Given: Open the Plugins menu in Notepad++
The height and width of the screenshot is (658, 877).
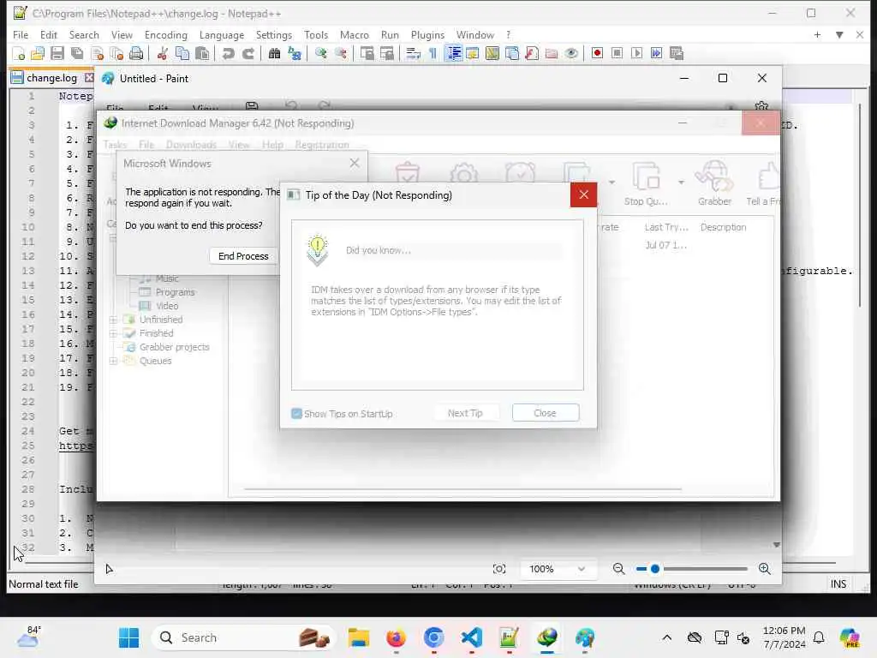Looking at the screenshot, I should pyautogui.click(x=427, y=34).
